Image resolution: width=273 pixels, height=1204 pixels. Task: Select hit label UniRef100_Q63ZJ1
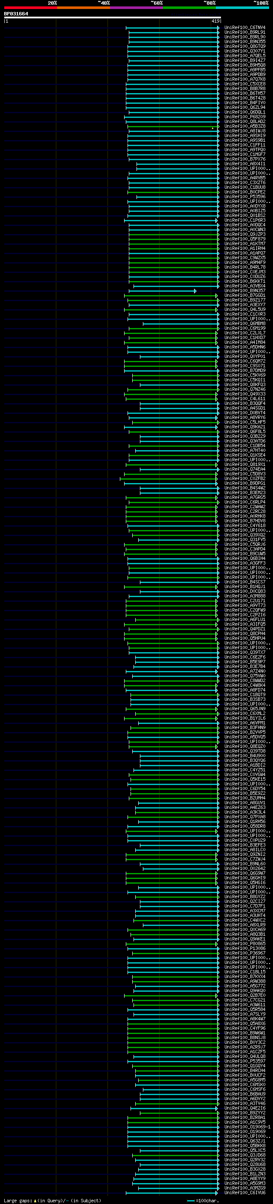point(244,1141)
